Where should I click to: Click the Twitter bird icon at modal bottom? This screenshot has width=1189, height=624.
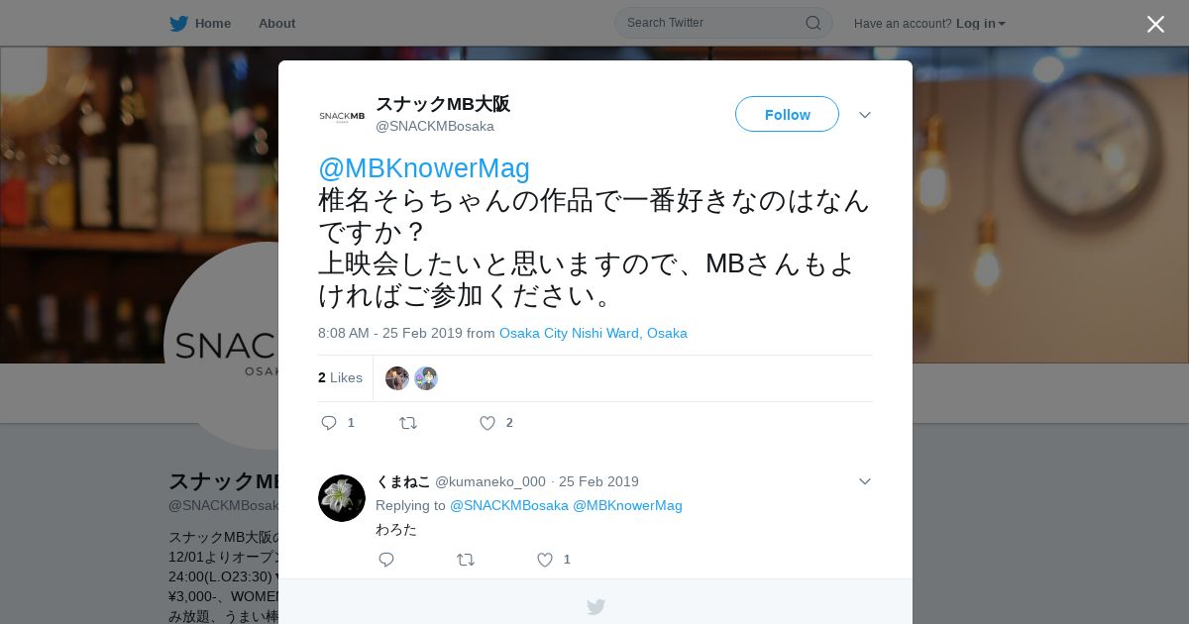pyautogui.click(x=595, y=607)
